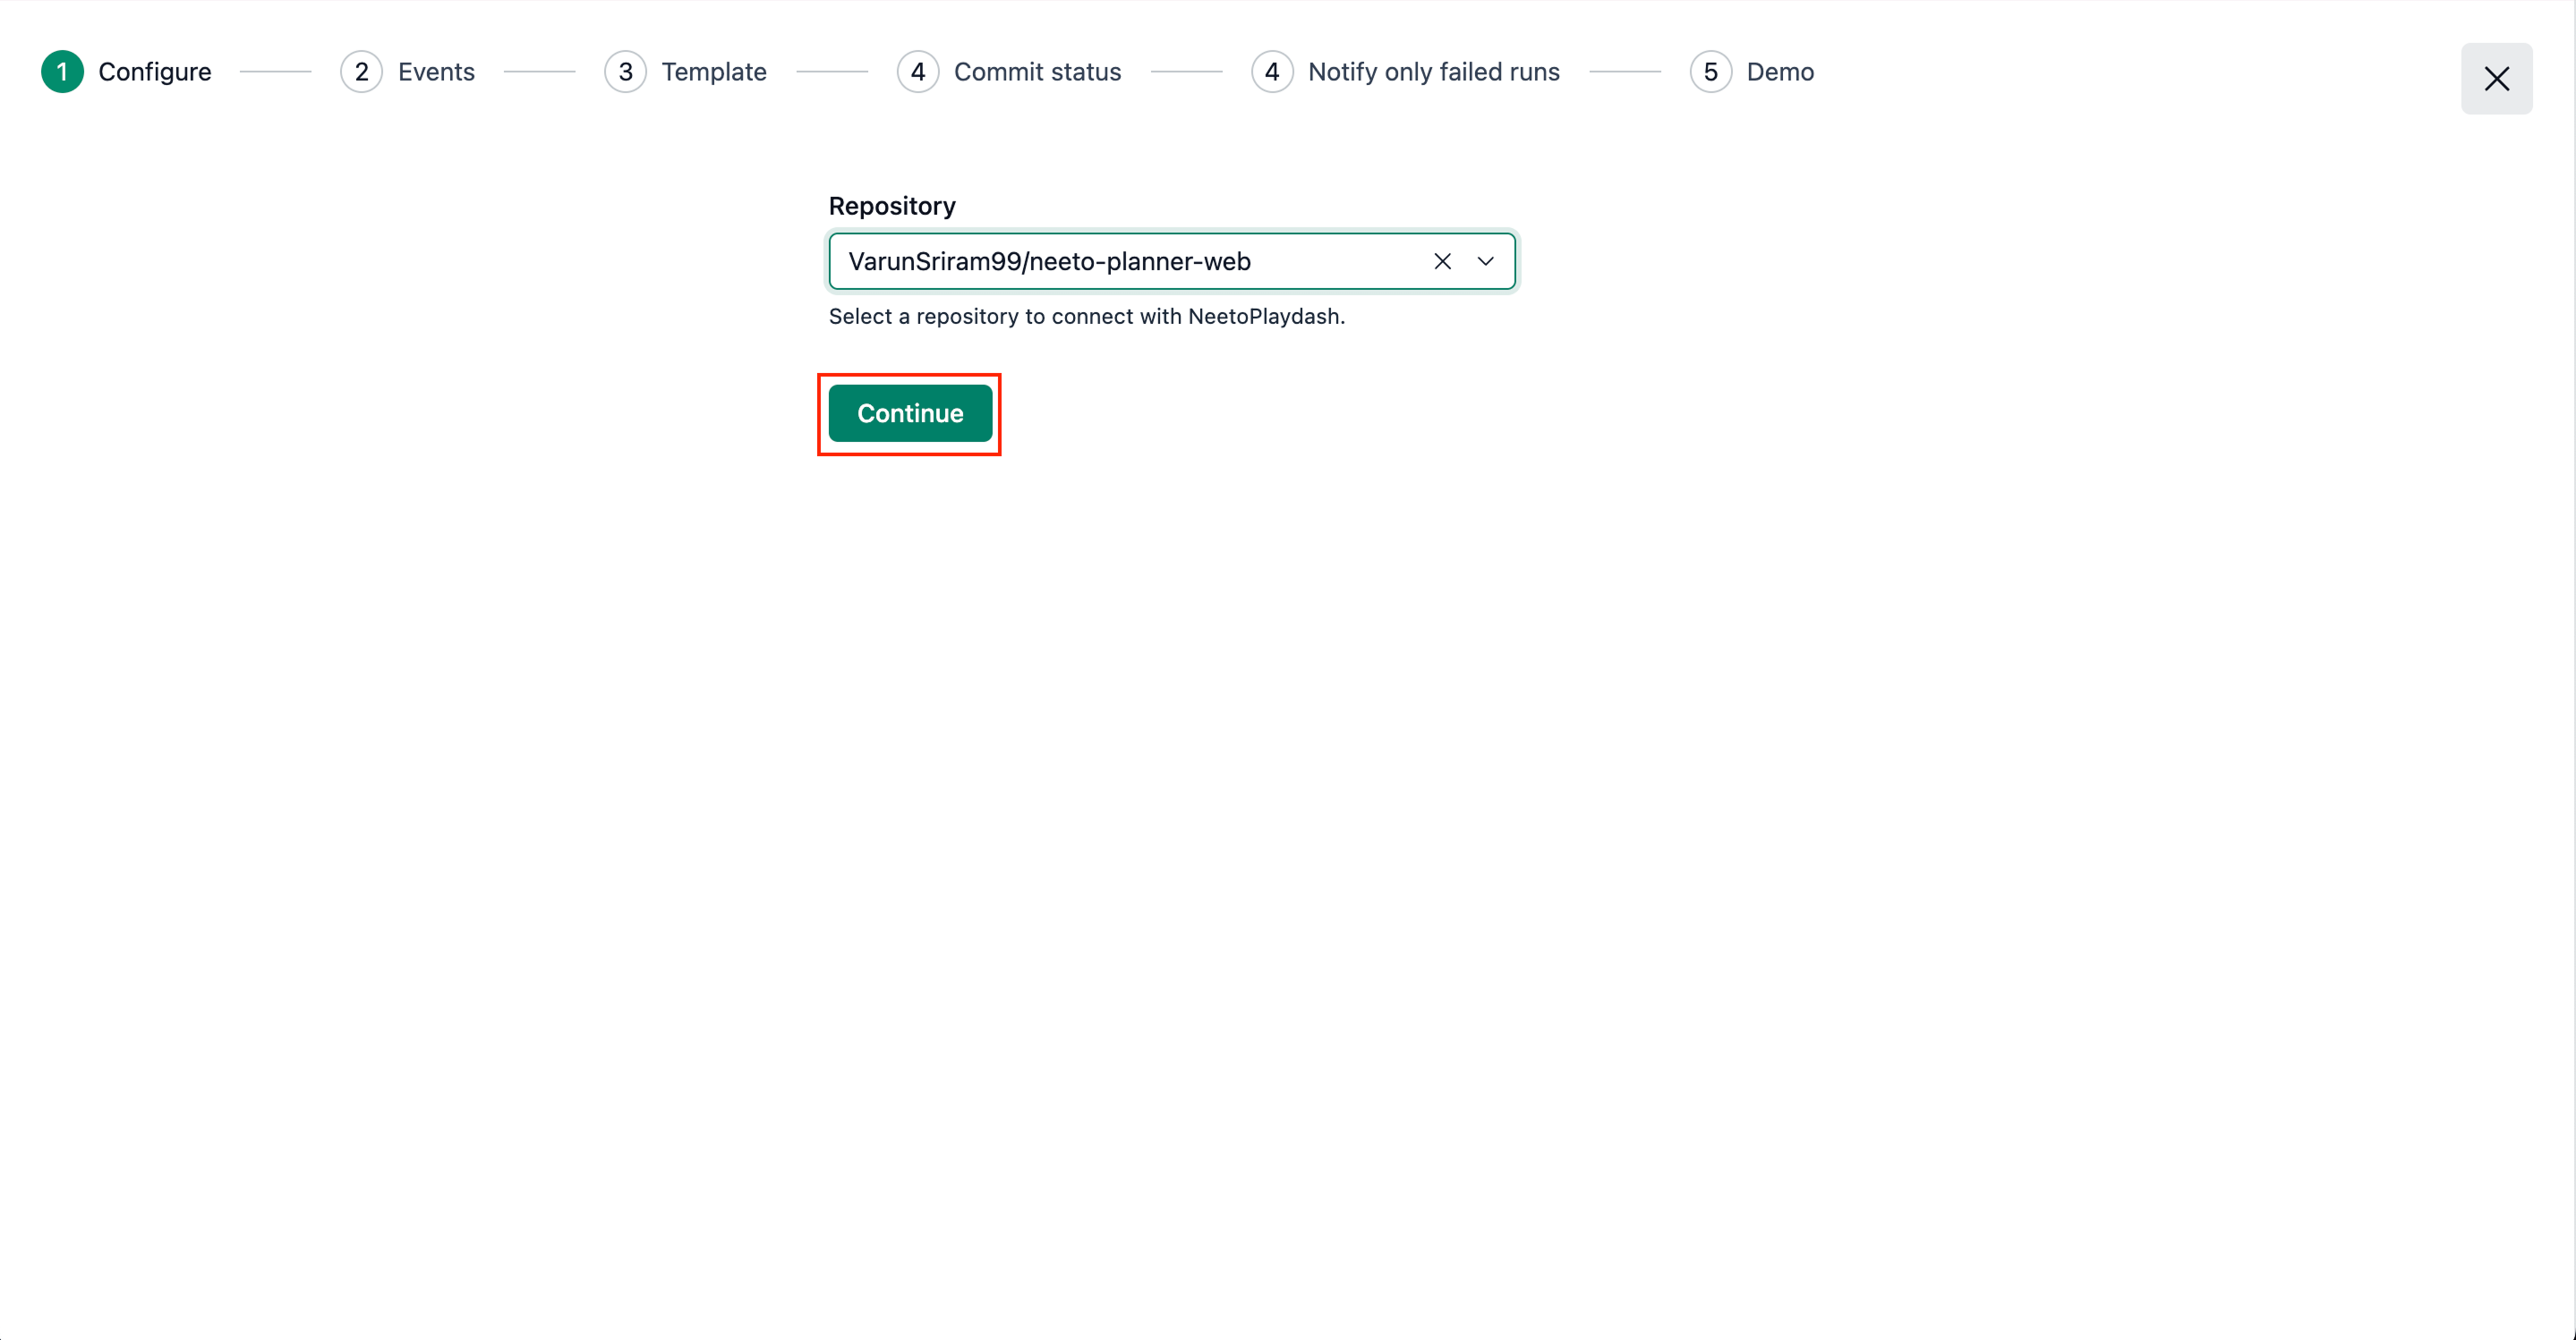Click the repository help text below dropdown
Image resolution: width=2576 pixels, height=1340 pixels.
(x=1086, y=317)
